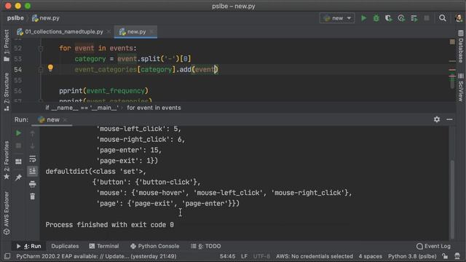Image resolution: width=466 pixels, height=262 pixels.
Task: Print the Run console output
Action: 32,184
